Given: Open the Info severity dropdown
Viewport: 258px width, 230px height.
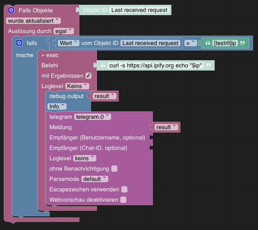Looking at the screenshot, I should (57, 106).
